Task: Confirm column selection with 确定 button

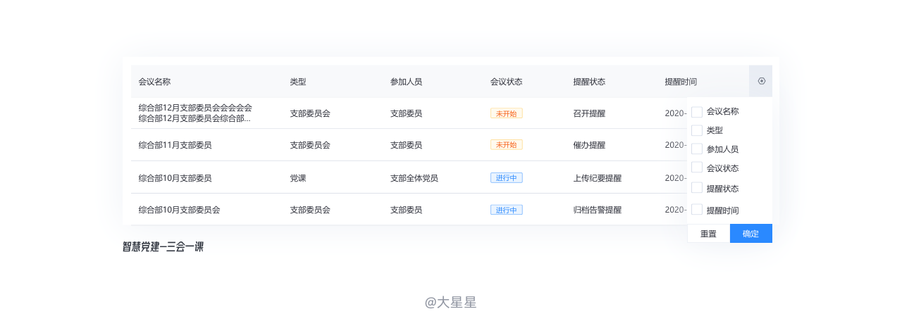Action: 750,234
